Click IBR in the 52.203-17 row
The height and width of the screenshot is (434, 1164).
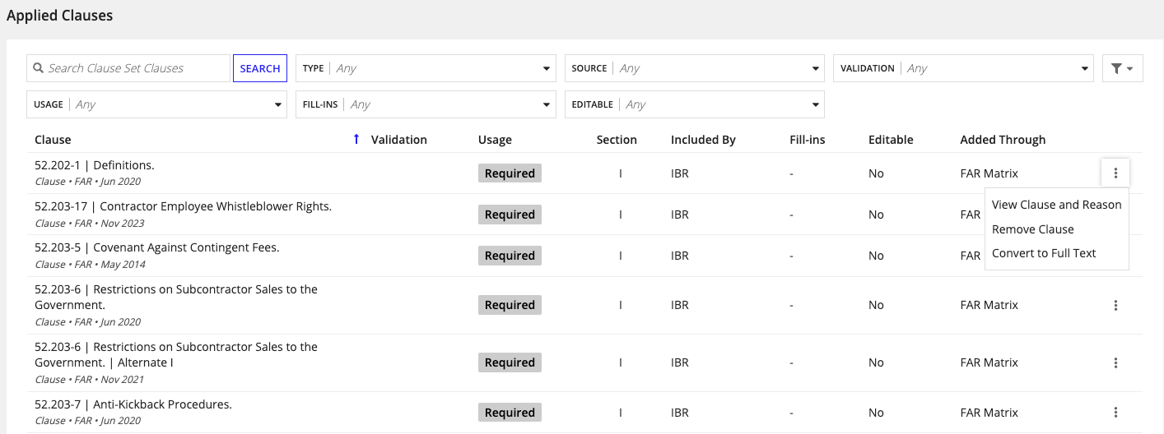tap(680, 215)
